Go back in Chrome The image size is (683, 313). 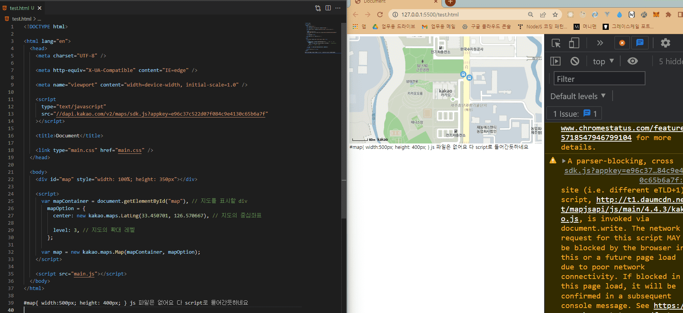355,15
